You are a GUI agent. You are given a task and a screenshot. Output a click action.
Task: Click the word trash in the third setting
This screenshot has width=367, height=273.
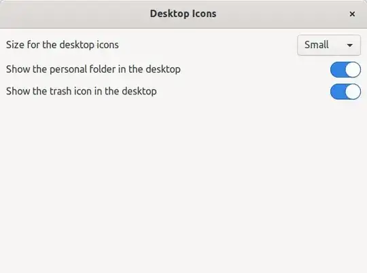[x=60, y=91]
